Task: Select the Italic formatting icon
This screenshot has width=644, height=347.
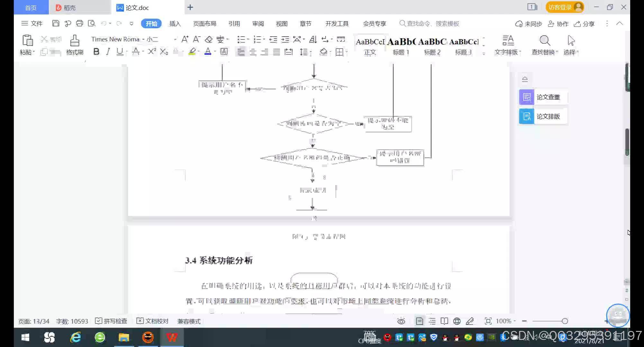Action: [x=108, y=51]
